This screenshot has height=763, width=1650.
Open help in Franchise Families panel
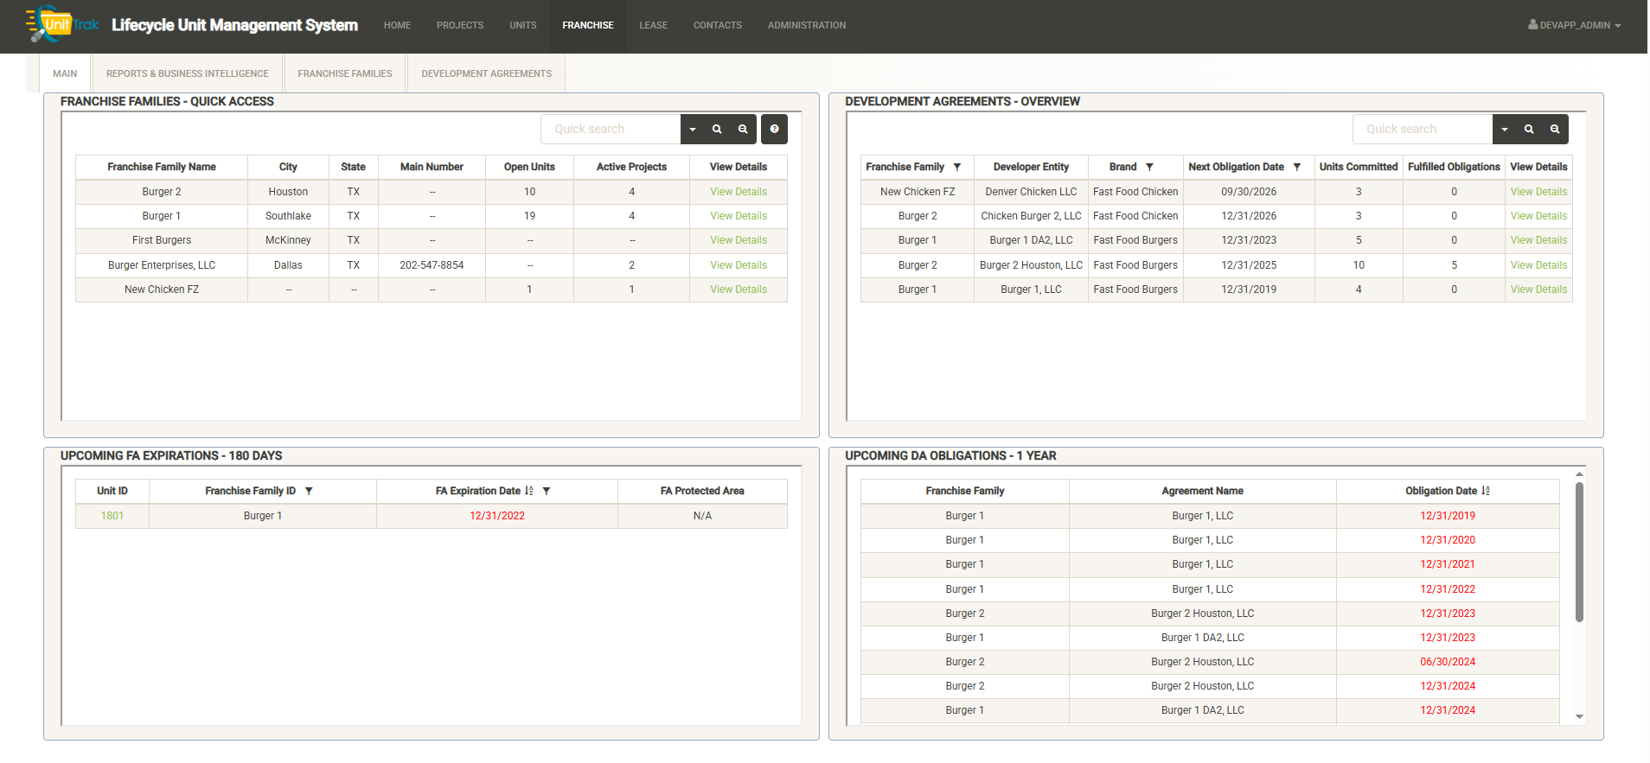pos(774,130)
